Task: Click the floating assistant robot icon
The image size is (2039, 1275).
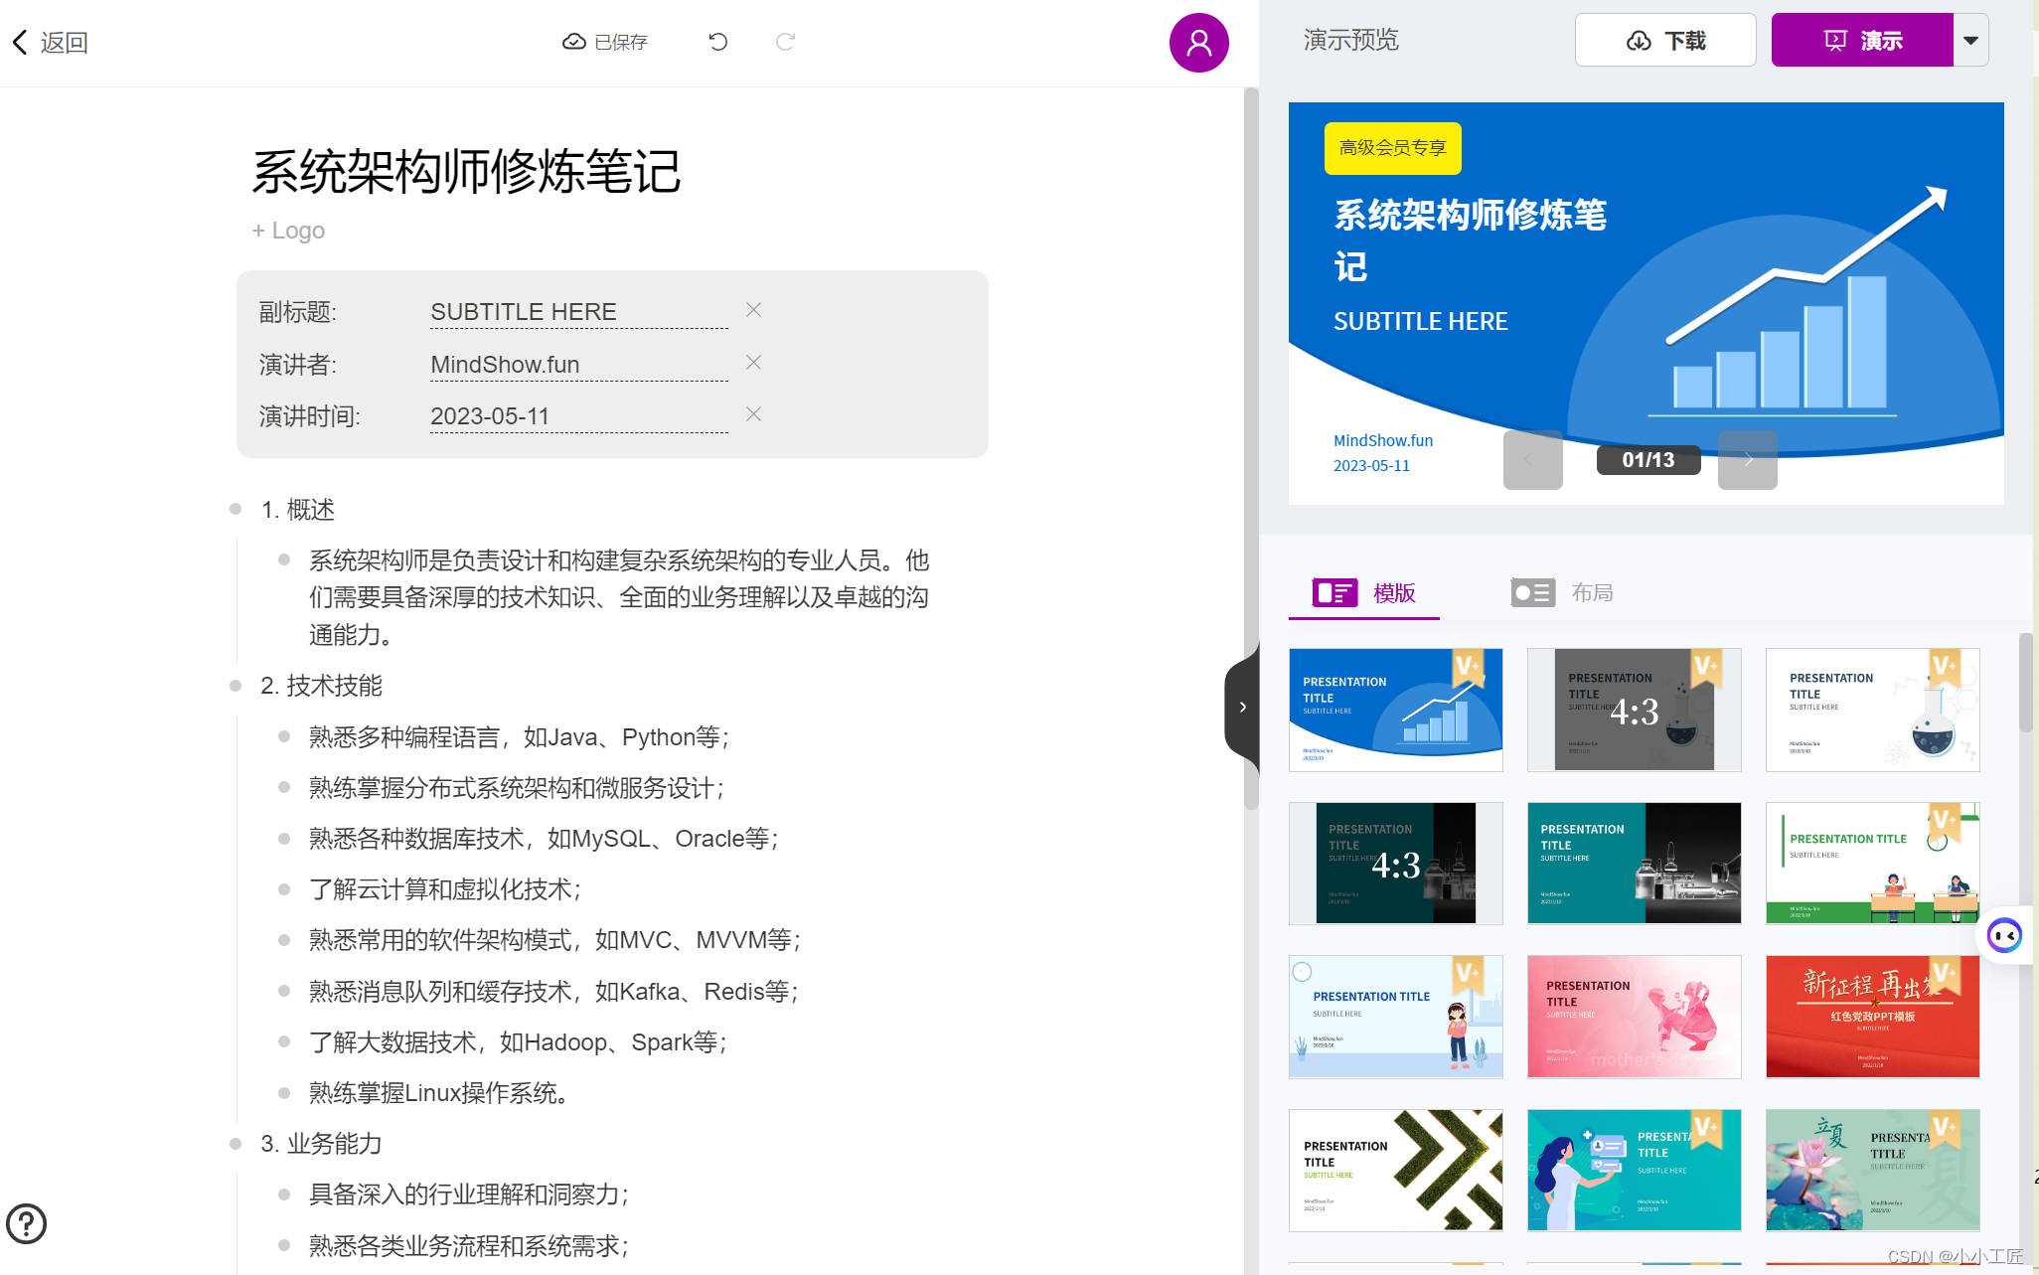Action: [2003, 935]
